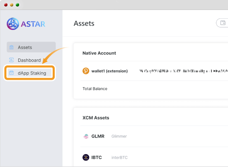Image resolution: width=228 pixels, height=167 pixels.
Task: Click the wallet1 Polkadot account icon
Action: click(86, 71)
